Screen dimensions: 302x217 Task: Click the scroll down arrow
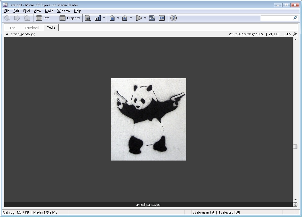pos(295,200)
